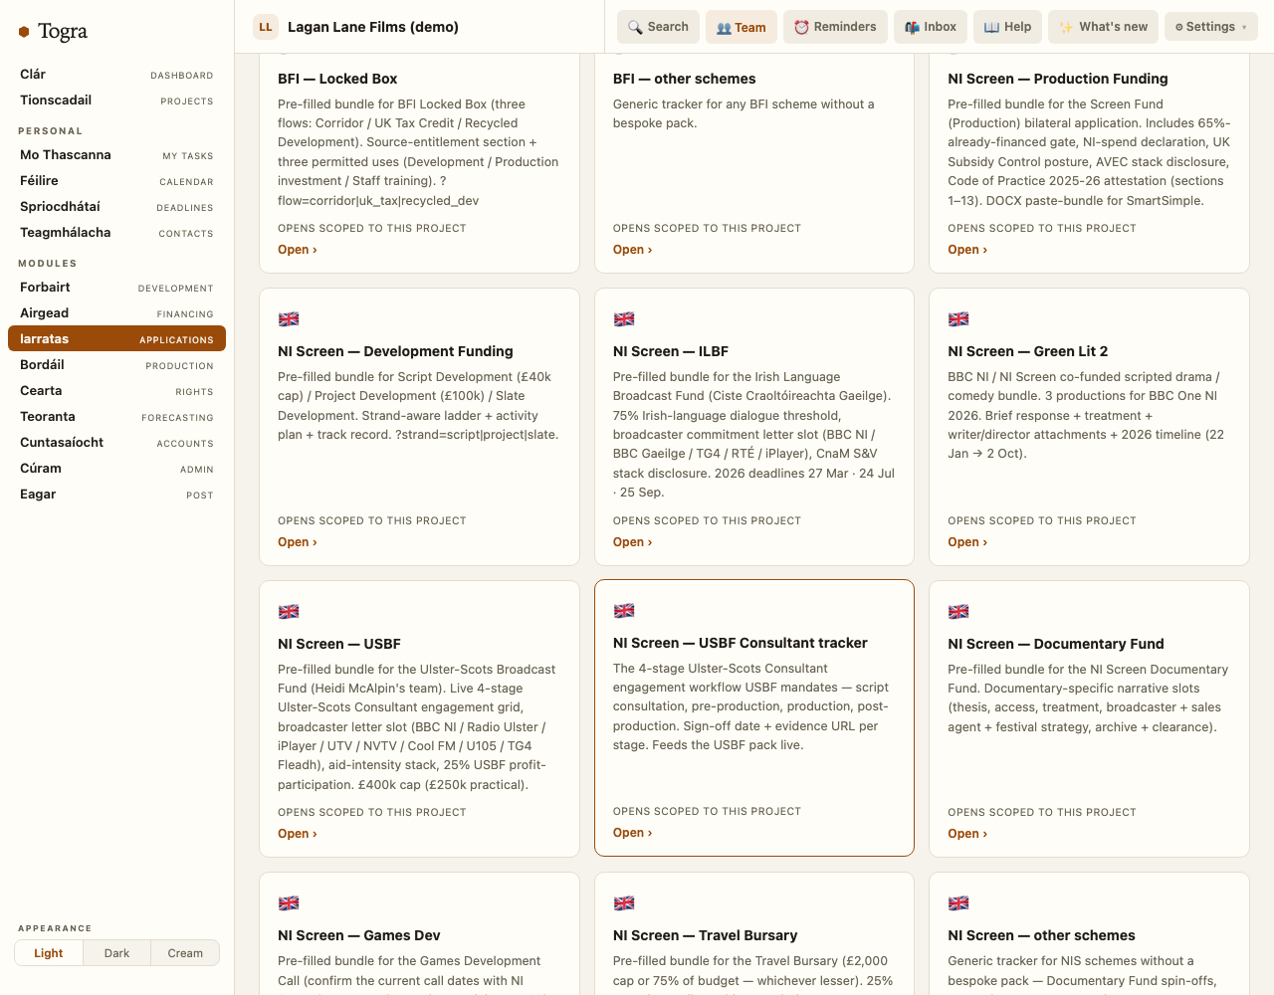Click the UK flag on USBF Consultant tracker card
The height and width of the screenshot is (995, 1274).
click(624, 611)
